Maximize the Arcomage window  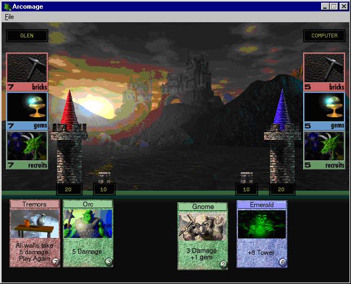[333, 7]
